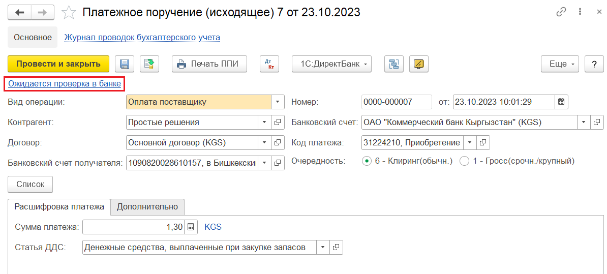Open calculator for Сумма платежа

(x=191, y=227)
